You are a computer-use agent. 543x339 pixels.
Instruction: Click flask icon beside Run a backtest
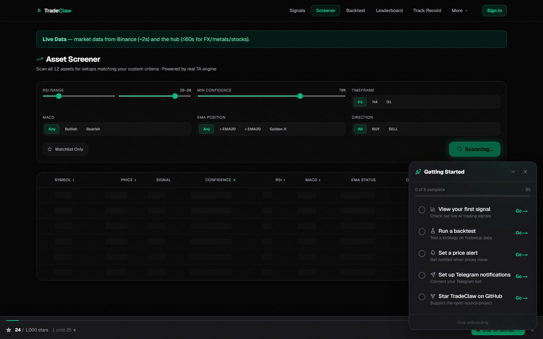433,231
